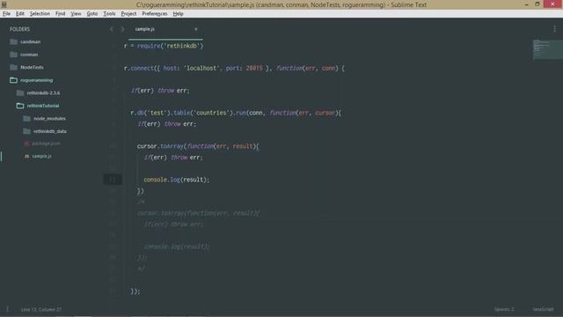
Task: Open the Preferences menu
Action: pyautogui.click(x=155, y=14)
